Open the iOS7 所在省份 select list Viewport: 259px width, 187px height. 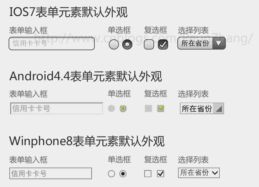[x=202, y=43]
